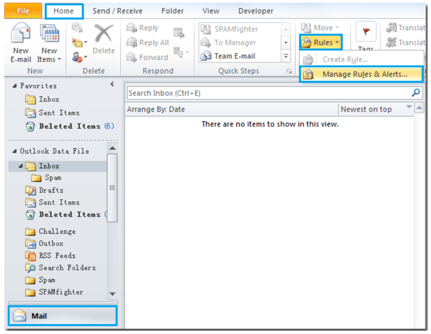Click the folder list scroll-up arrow

[112, 148]
